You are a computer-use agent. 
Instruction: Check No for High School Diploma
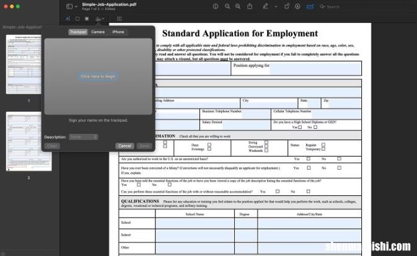coord(315,127)
